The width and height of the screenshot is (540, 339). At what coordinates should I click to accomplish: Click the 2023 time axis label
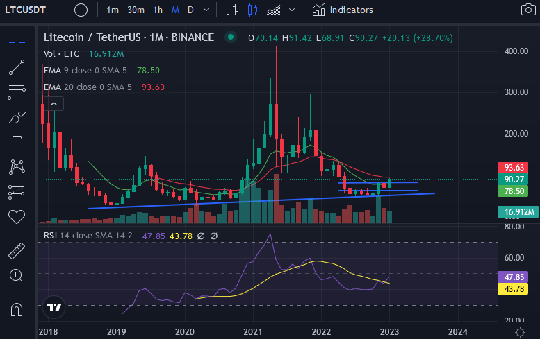pyautogui.click(x=389, y=332)
